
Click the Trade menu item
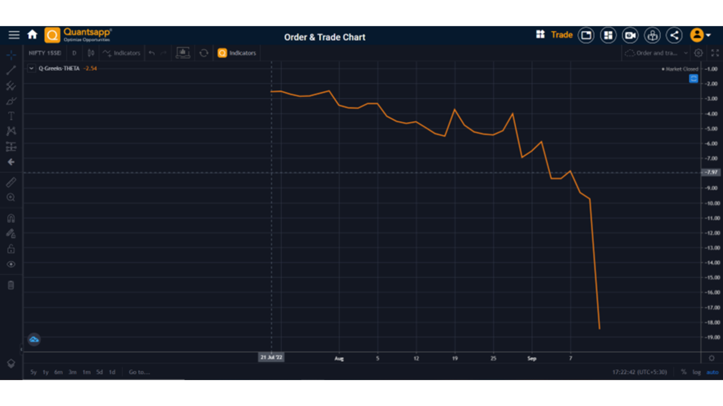click(561, 35)
